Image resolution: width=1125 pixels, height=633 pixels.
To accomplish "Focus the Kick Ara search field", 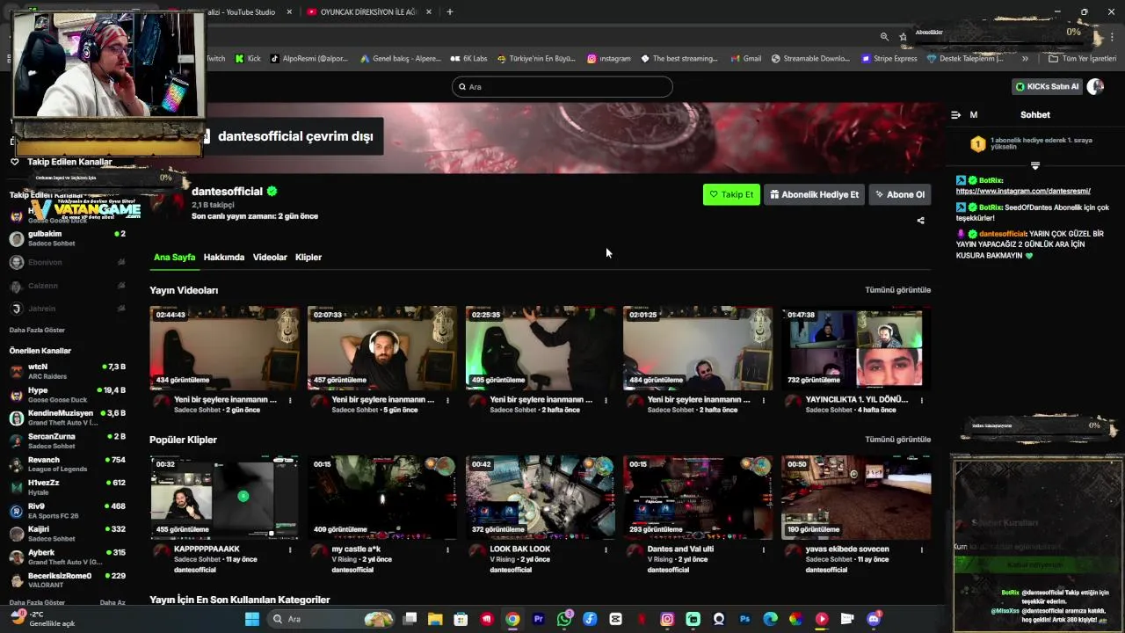I will (562, 86).
